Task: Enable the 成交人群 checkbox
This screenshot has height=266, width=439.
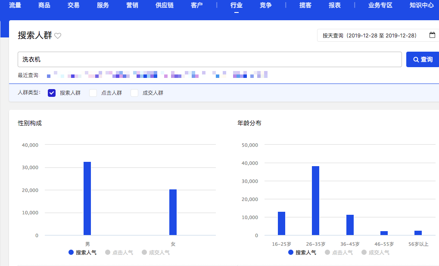Action: [x=134, y=93]
